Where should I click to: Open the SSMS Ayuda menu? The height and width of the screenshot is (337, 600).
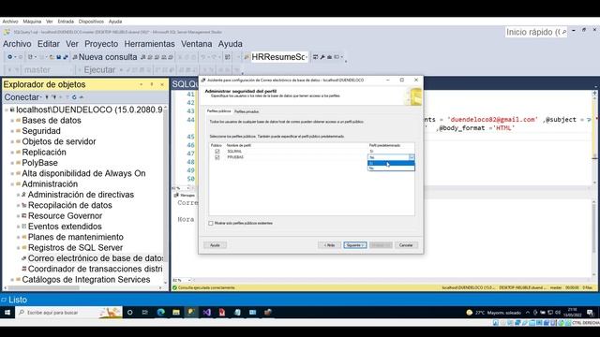coord(230,44)
